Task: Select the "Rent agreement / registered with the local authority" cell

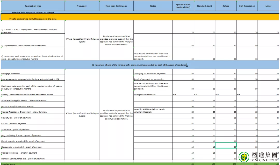Action: tap(33, 78)
